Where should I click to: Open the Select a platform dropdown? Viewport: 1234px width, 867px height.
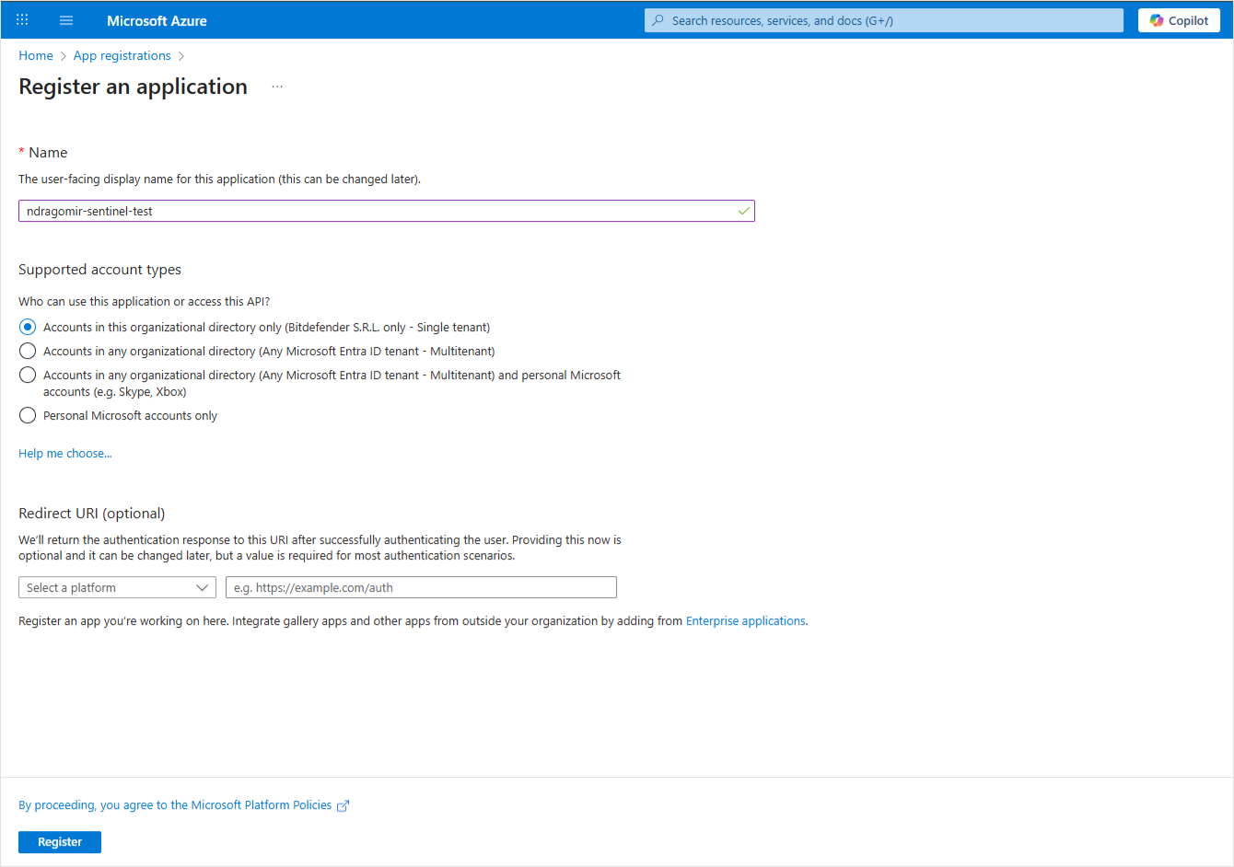click(x=117, y=587)
